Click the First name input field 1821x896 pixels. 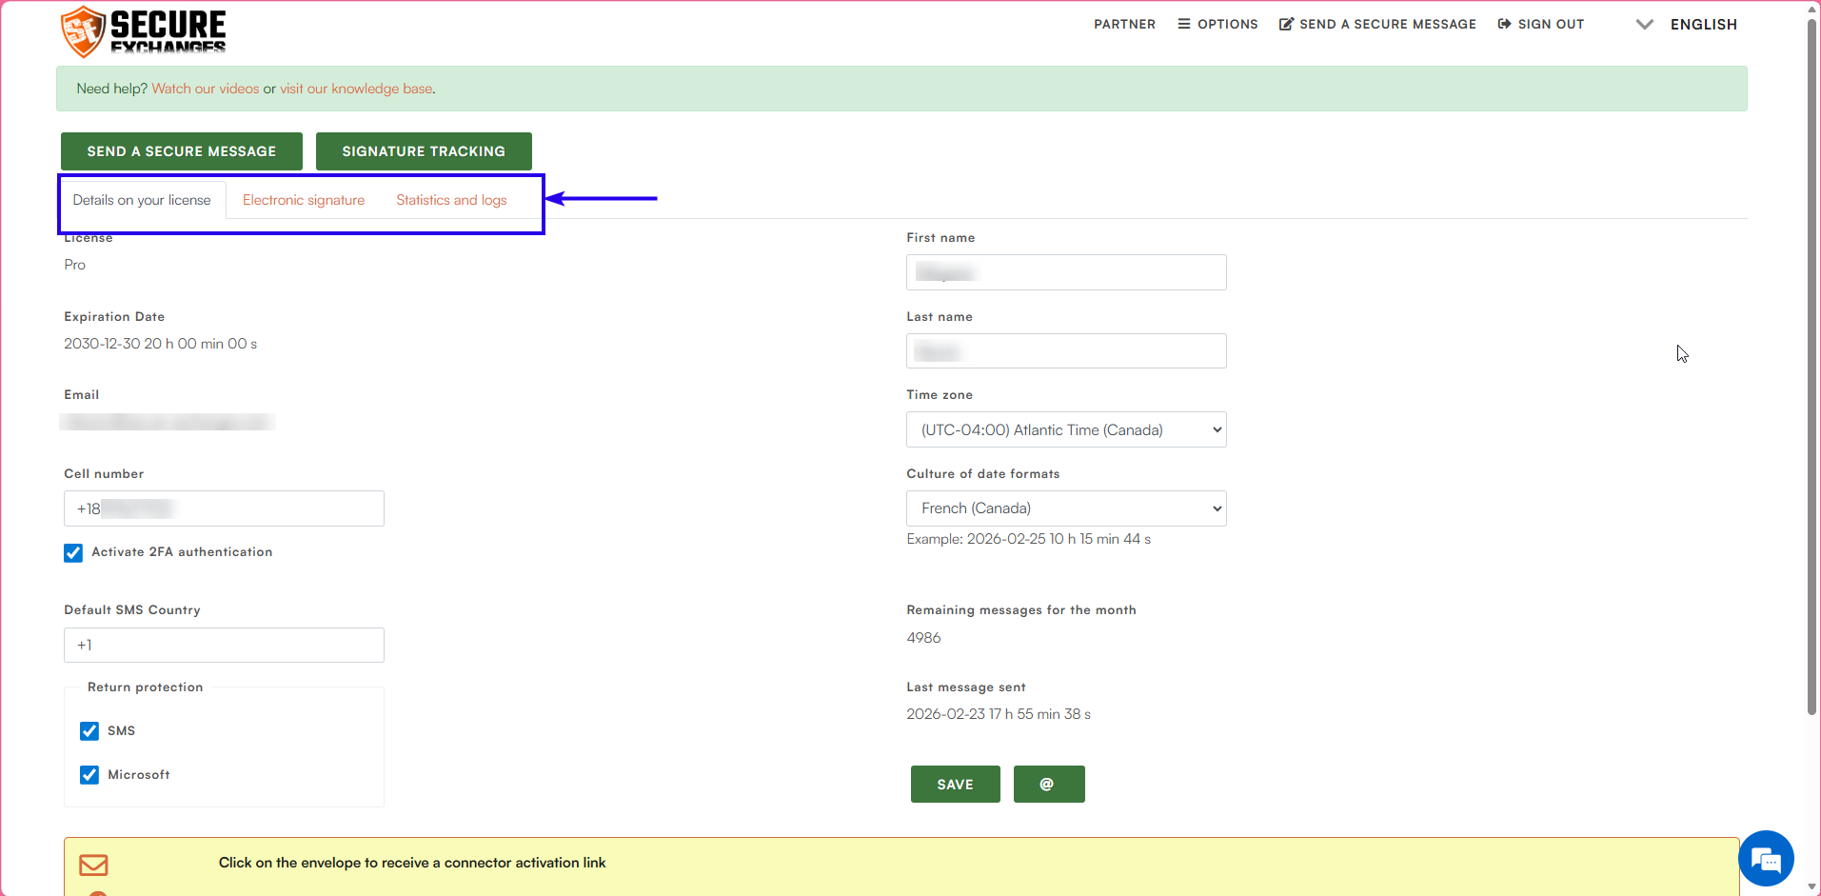coord(1066,272)
